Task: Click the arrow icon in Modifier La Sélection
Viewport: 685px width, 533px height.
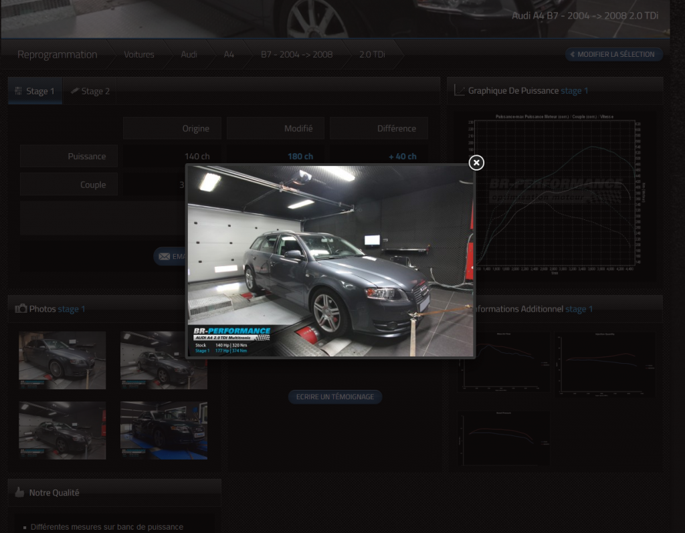Action: (x=573, y=54)
